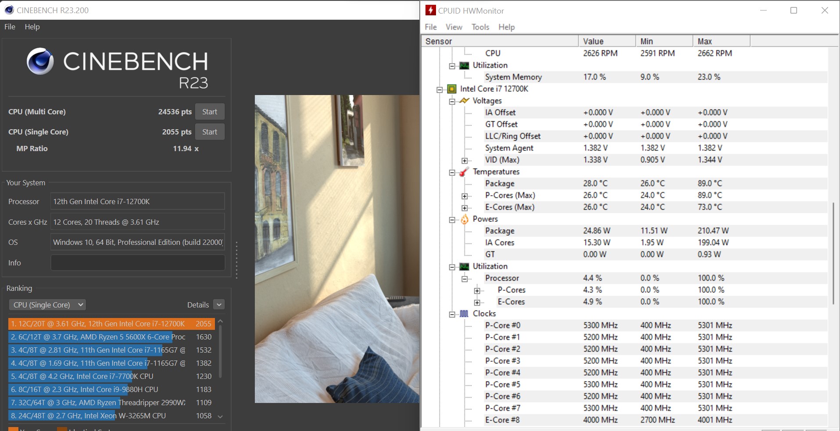Viewport: 840px width, 431px height.
Task: Collapse the Clocks section
Action: (452, 314)
